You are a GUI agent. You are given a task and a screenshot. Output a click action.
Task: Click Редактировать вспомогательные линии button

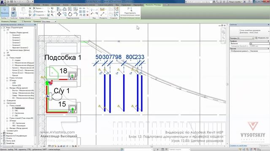[130, 11]
